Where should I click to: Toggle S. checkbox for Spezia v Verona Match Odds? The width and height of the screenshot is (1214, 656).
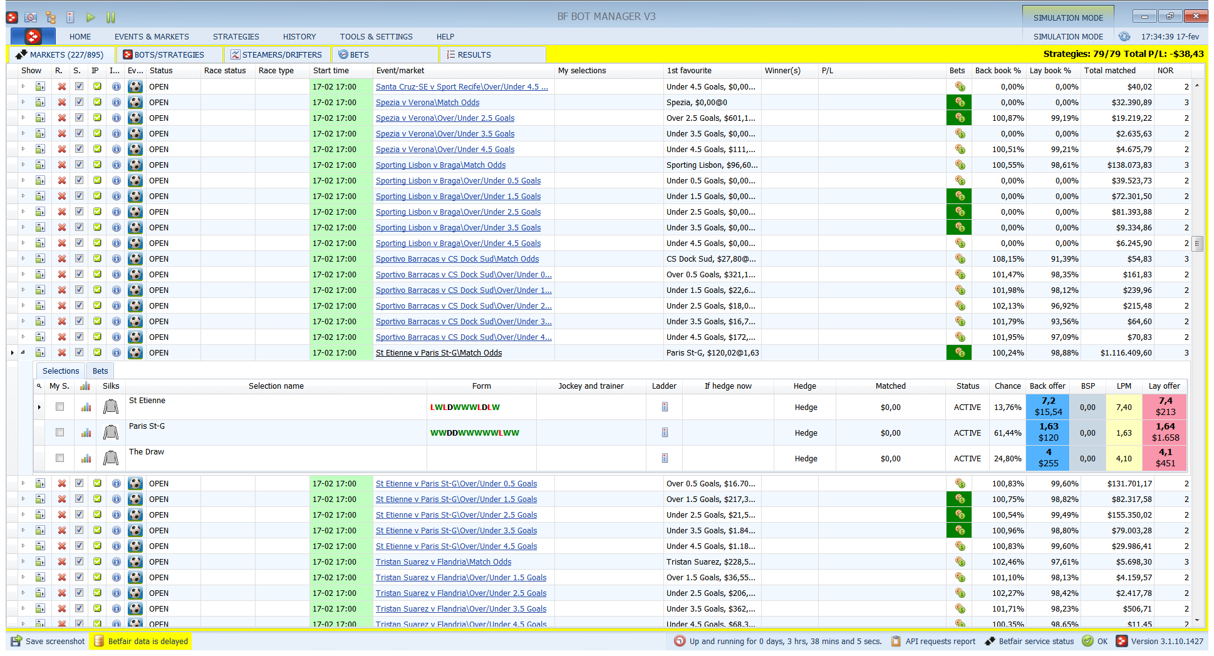click(80, 102)
